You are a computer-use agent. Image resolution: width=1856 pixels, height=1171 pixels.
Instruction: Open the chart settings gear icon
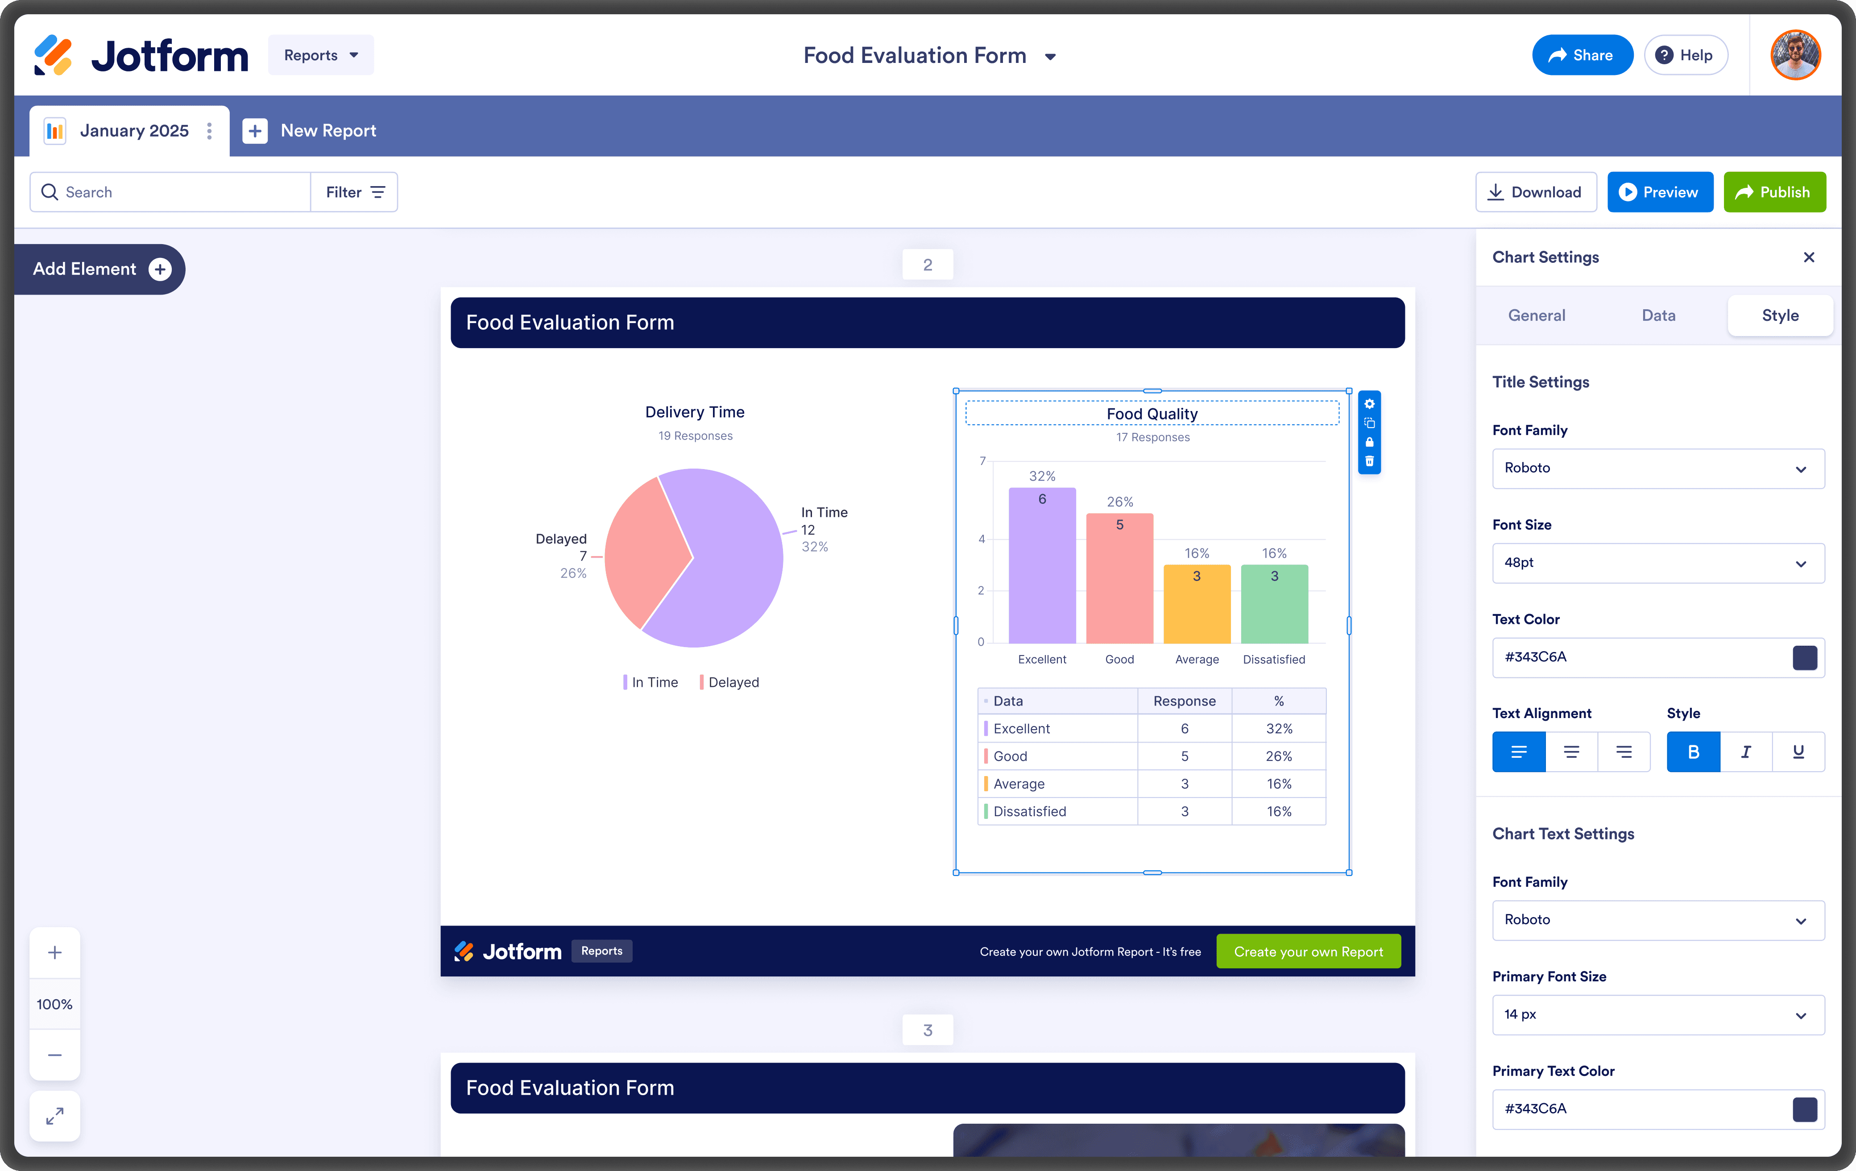[x=1369, y=404]
